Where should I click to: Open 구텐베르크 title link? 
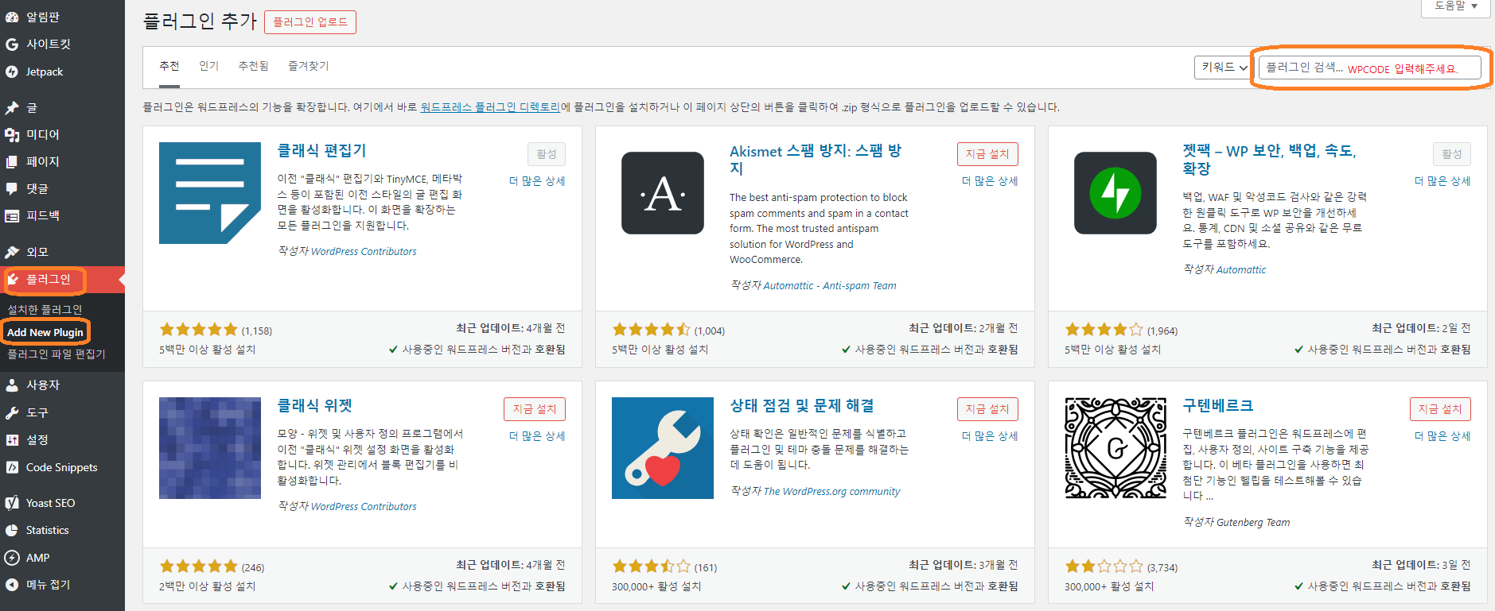coord(1218,406)
